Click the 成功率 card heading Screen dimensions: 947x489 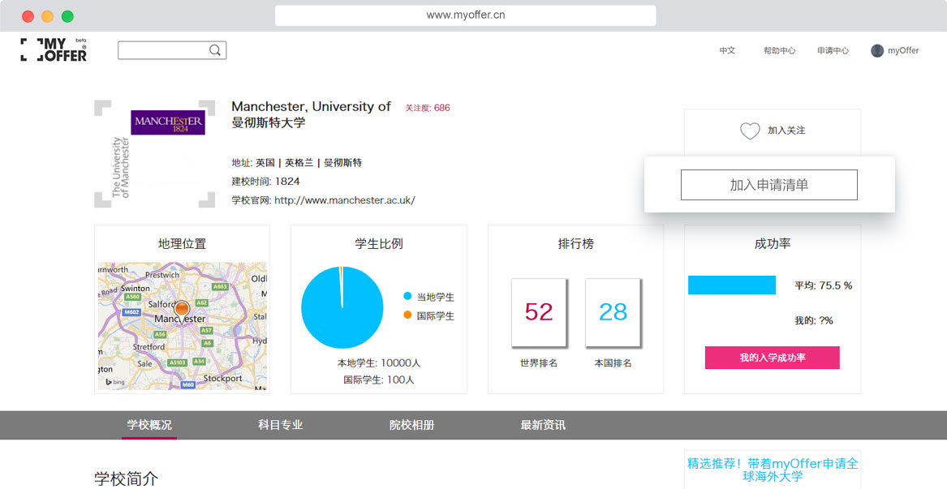point(773,244)
